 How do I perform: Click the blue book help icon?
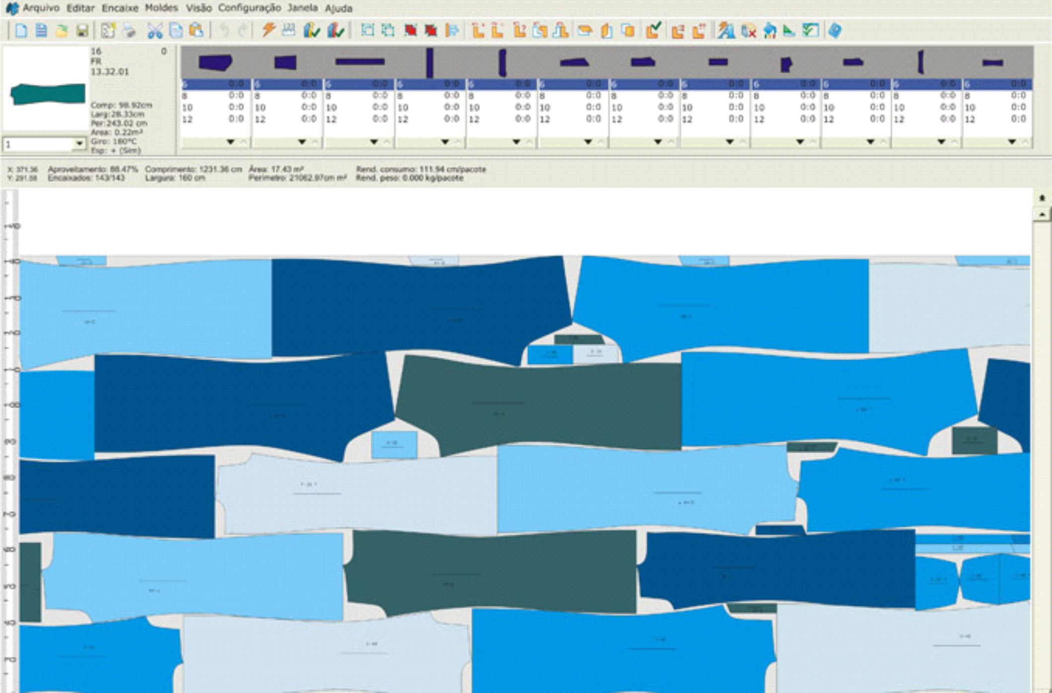tap(835, 31)
